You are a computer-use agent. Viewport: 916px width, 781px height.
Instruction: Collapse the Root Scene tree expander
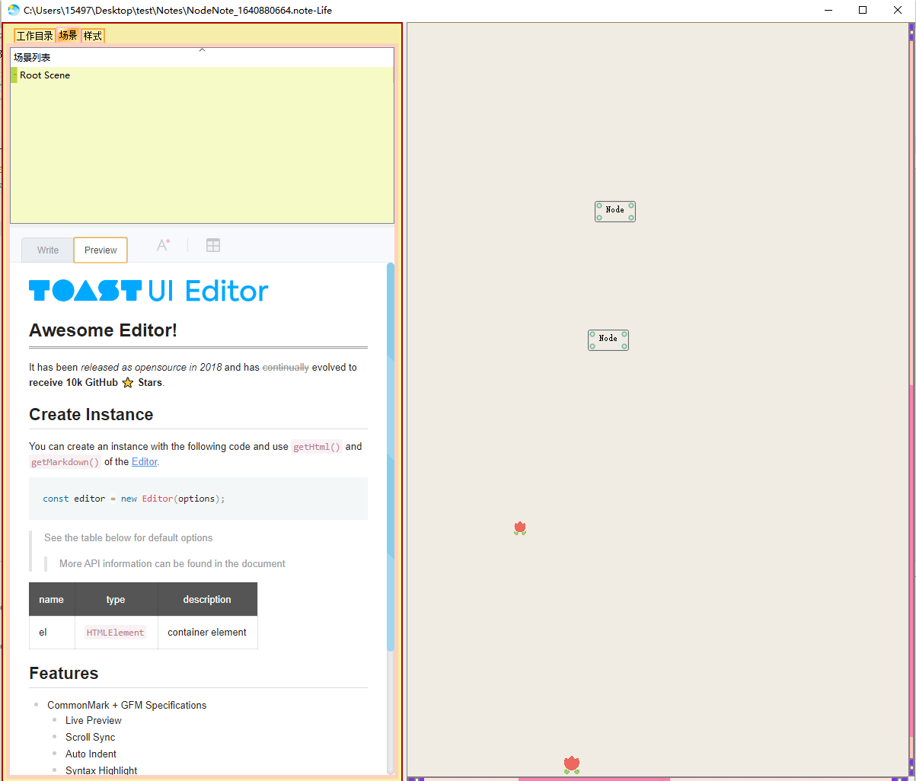(14, 75)
